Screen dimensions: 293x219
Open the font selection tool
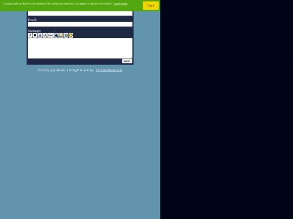[50, 35]
